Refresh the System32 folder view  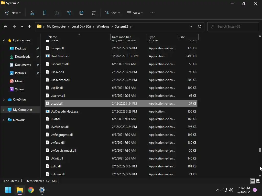tap(200, 26)
